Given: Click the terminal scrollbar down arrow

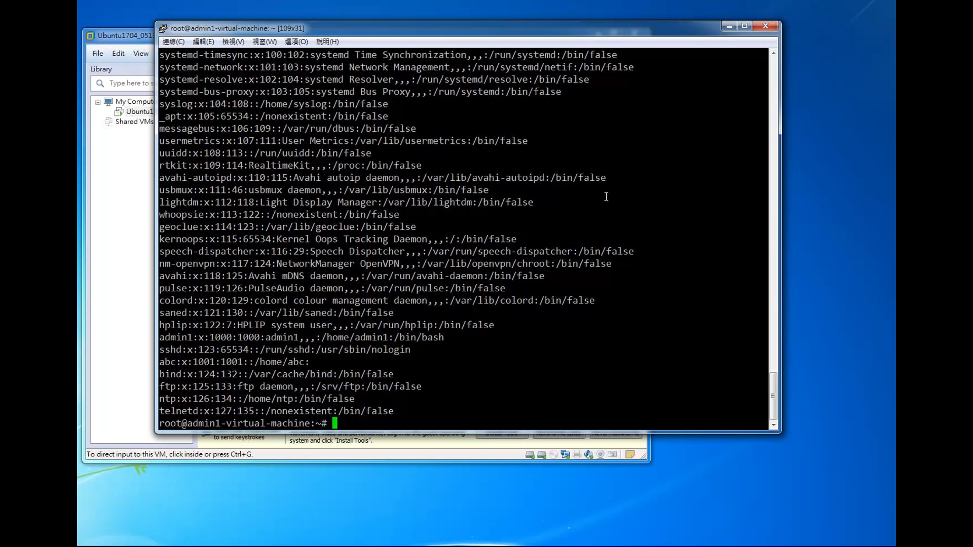Looking at the screenshot, I should pyautogui.click(x=773, y=425).
